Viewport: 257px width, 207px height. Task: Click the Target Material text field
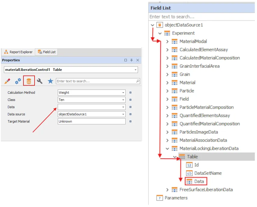(x=92, y=121)
